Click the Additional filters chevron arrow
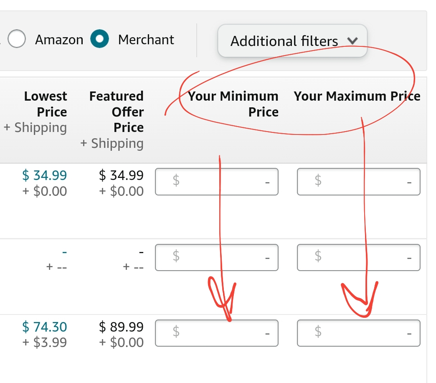This screenshot has height=383, width=436. pyautogui.click(x=352, y=41)
